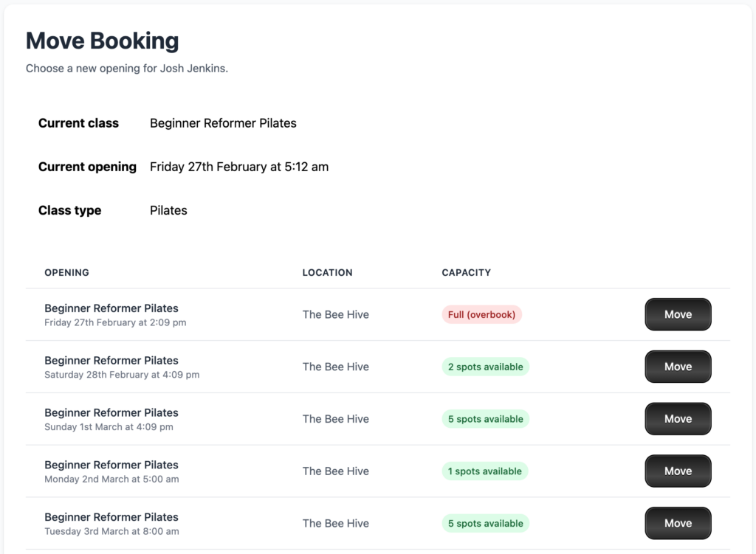Click the Monday 2nd March at 5:00 am date
Viewport: 756px width, 554px height.
[111, 479]
